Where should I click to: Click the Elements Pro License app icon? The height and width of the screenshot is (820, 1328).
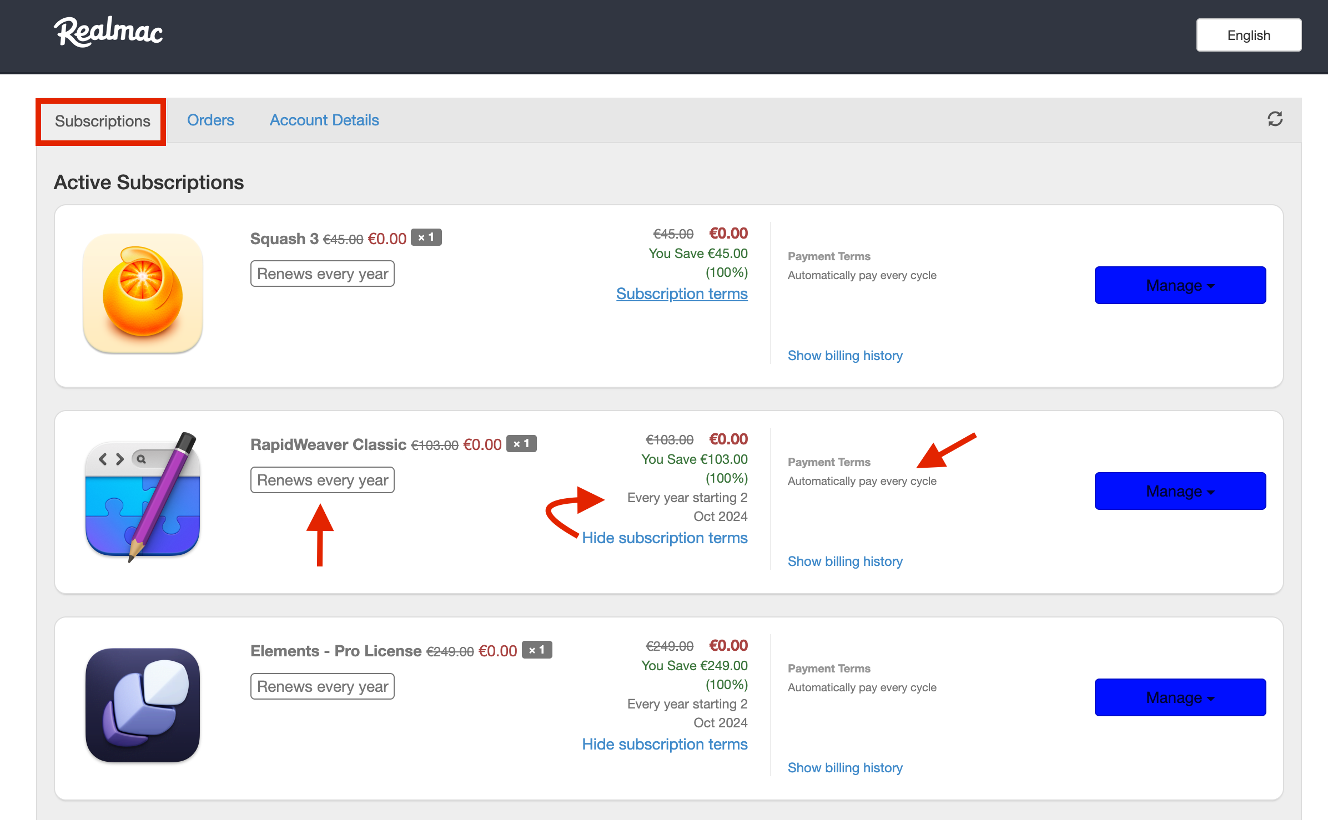pyautogui.click(x=143, y=705)
